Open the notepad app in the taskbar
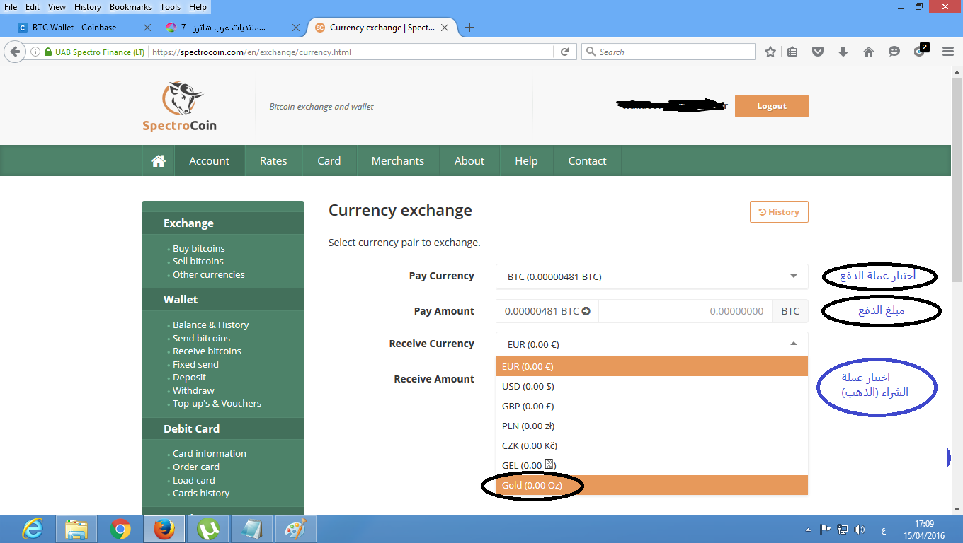 (252, 529)
